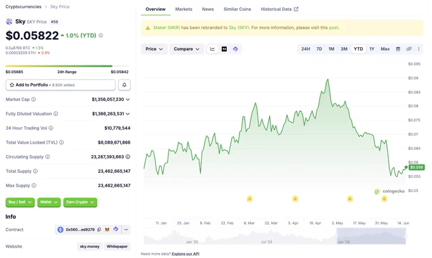Viewport: 432px width, 258px height.
Task: Click left handle of chart navigator
Action: coord(337,236)
